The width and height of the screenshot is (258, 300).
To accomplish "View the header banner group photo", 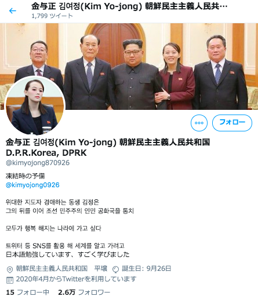I will click(x=129, y=66).
